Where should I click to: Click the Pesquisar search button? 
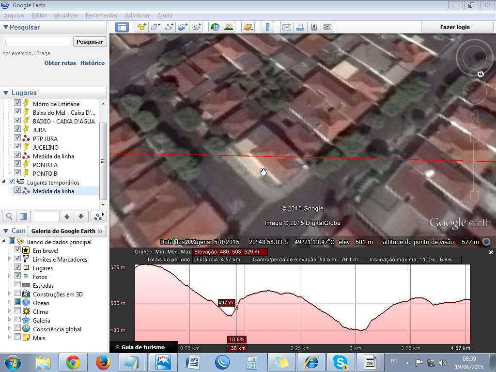pos(90,42)
